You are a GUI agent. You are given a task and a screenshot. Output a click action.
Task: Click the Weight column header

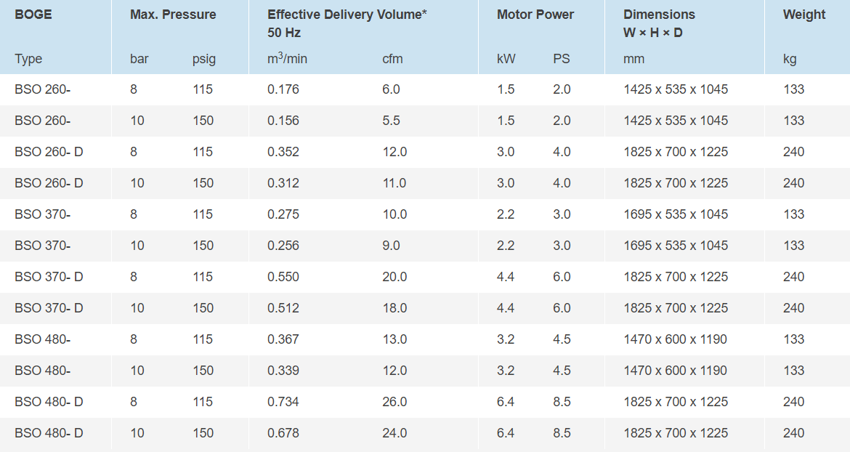point(804,15)
